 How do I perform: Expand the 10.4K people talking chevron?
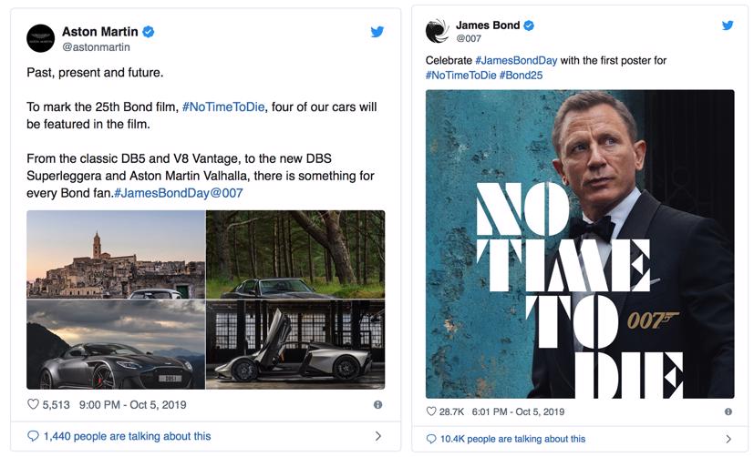pos(728,439)
